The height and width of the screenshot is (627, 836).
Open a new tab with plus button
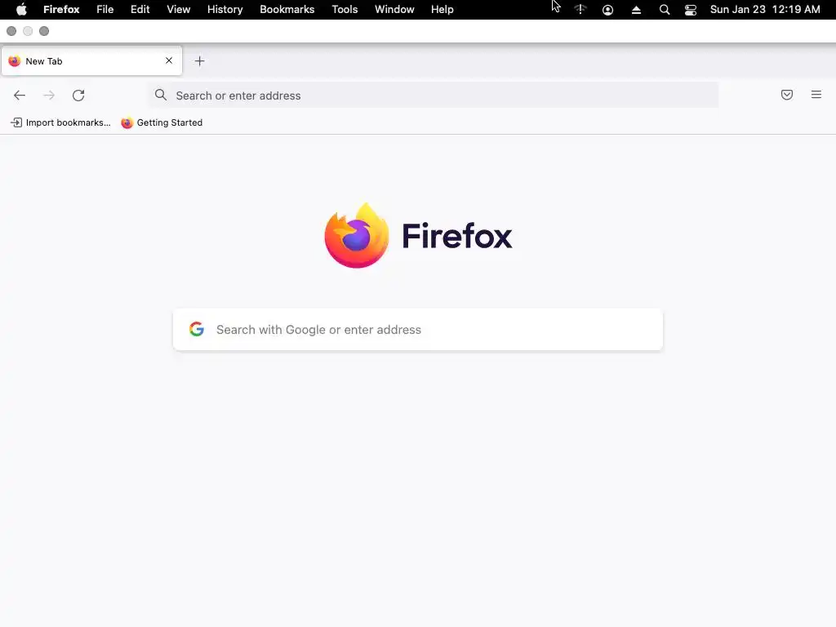point(199,61)
